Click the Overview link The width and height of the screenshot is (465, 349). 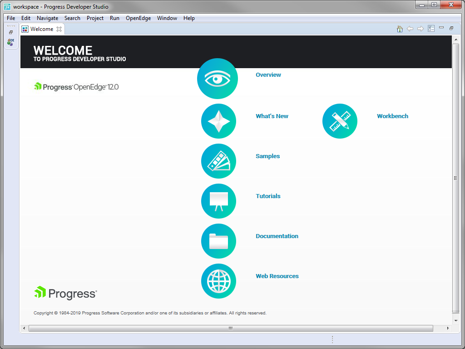coord(268,75)
